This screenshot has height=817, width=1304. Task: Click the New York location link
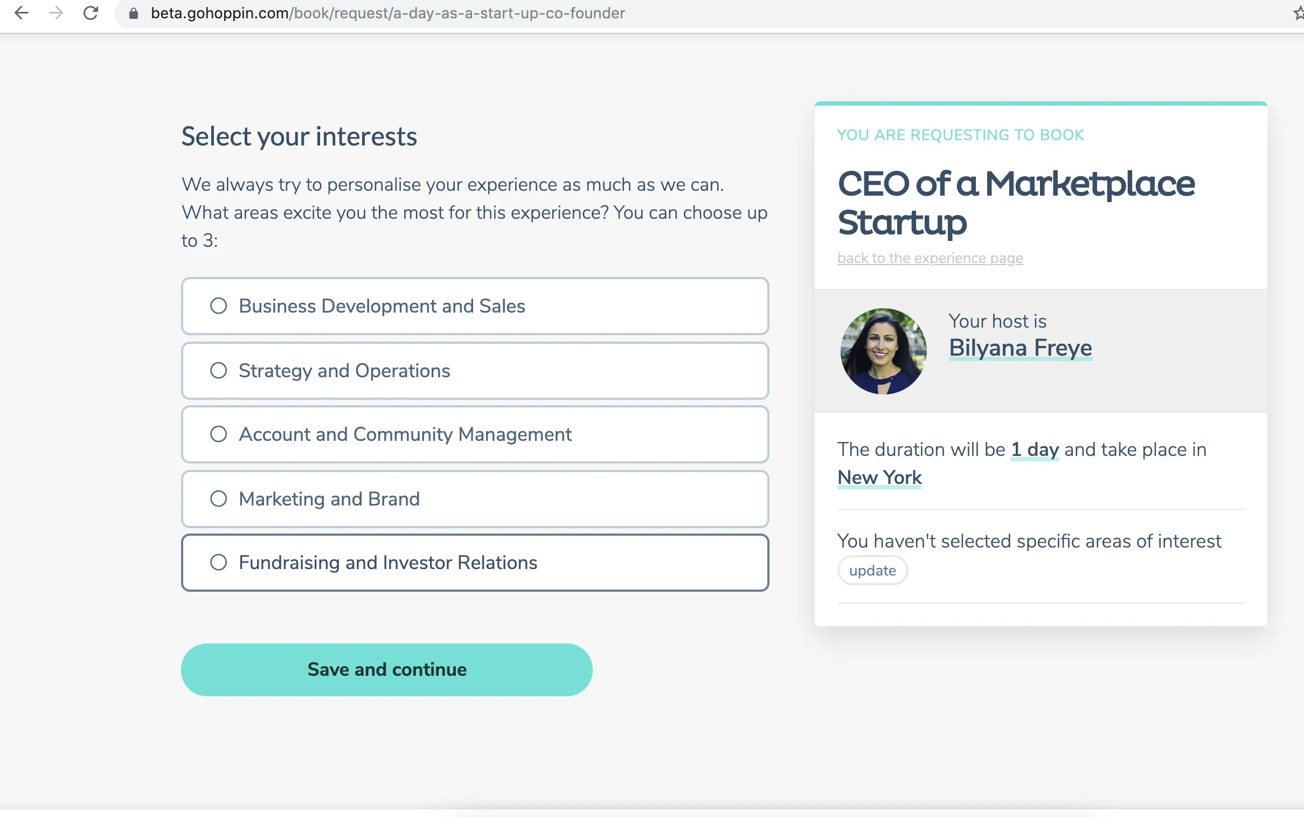pyautogui.click(x=879, y=477)
